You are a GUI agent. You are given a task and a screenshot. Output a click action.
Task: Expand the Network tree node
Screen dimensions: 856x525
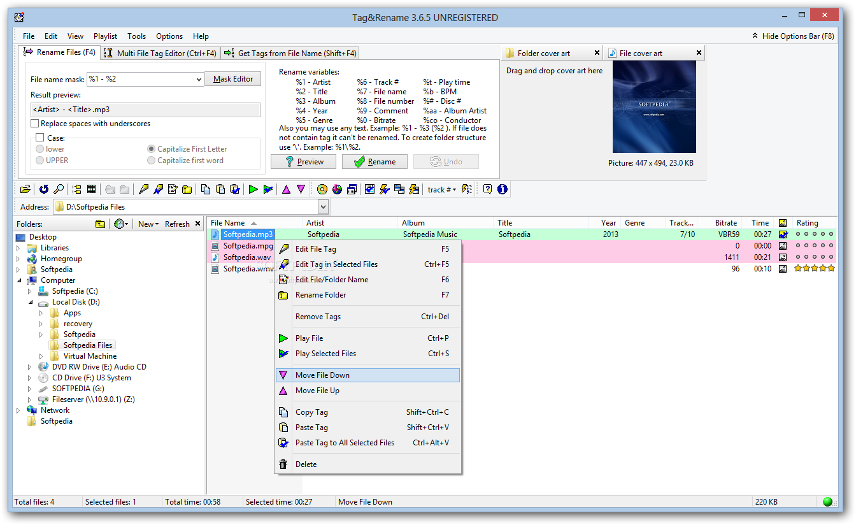[x=18, y=410]
